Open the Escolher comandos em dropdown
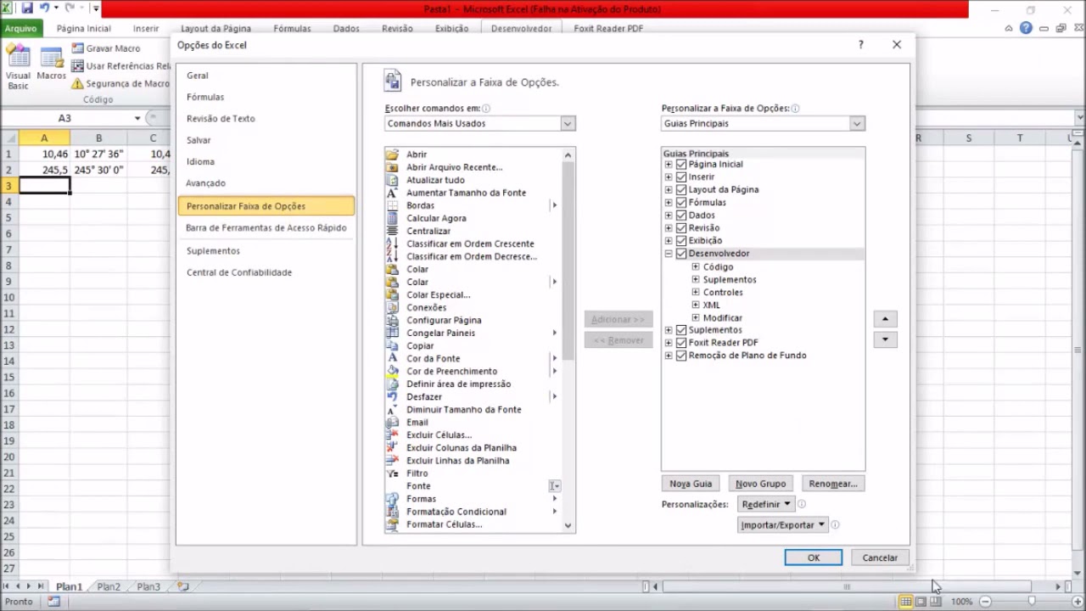Image resolution: width=1086 pixels, height=611 pixels. 480,123
